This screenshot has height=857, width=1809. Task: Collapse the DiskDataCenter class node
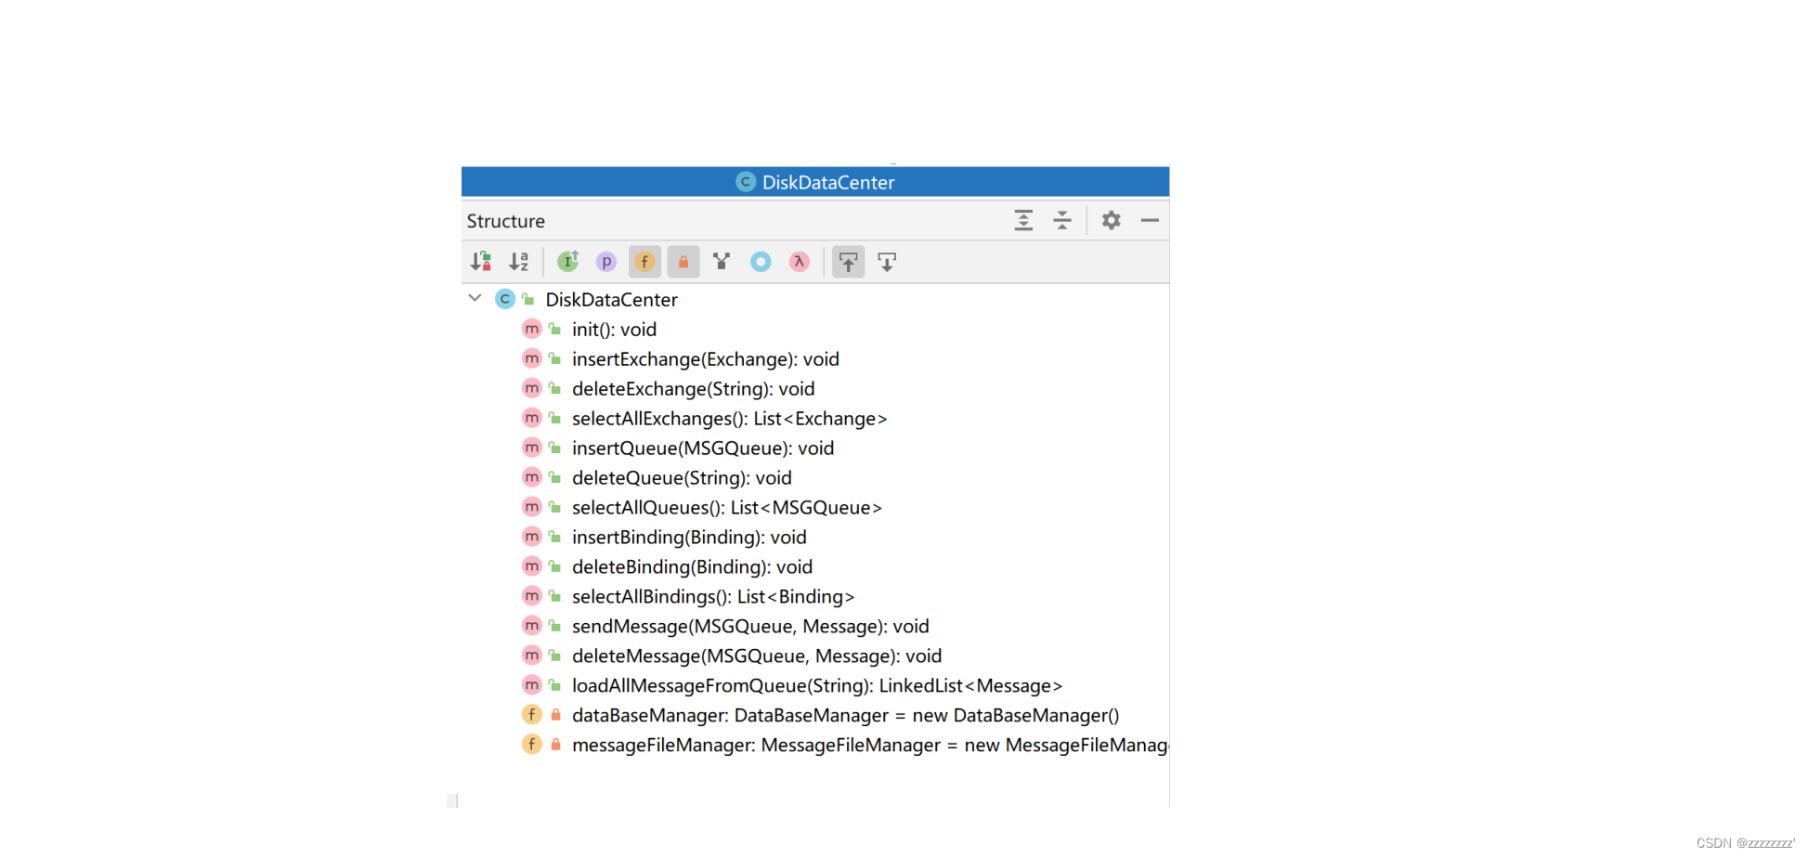click(475, 298)
